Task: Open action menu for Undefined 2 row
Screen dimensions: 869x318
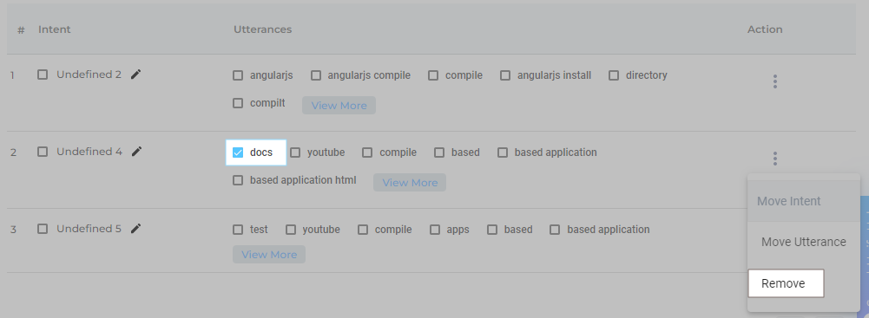Action: tap(774, 81)
